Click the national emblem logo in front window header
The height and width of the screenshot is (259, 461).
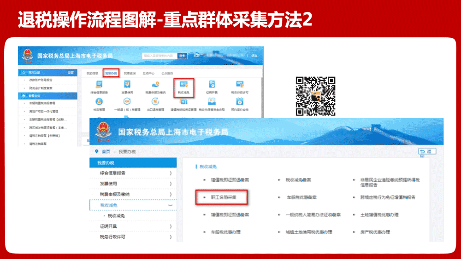point(103,132)
